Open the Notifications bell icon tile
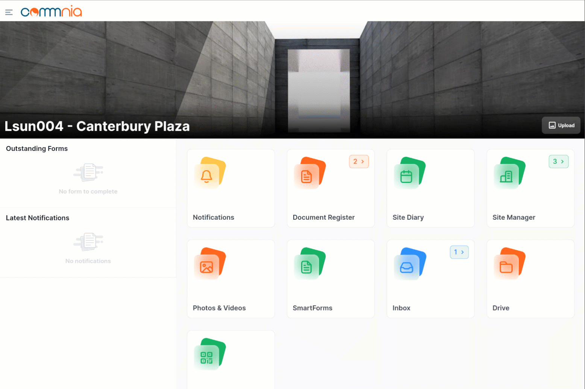This screenshot has width=585, height=389. click(x=210, y=173)
